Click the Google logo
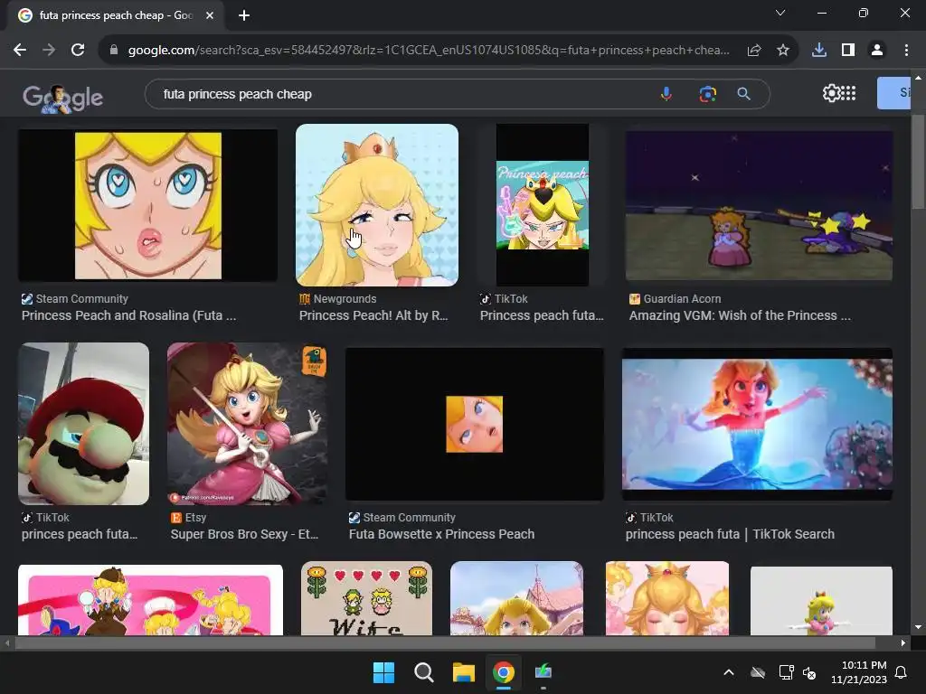The width and height of the screenshot is (926, 694). pyautogui.click(x=63, y=98)
